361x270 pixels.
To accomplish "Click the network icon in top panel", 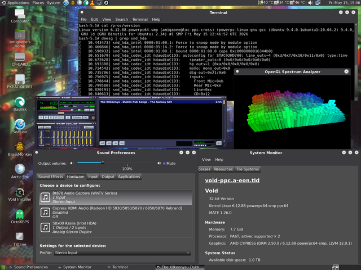I will [x=318, y=3].
